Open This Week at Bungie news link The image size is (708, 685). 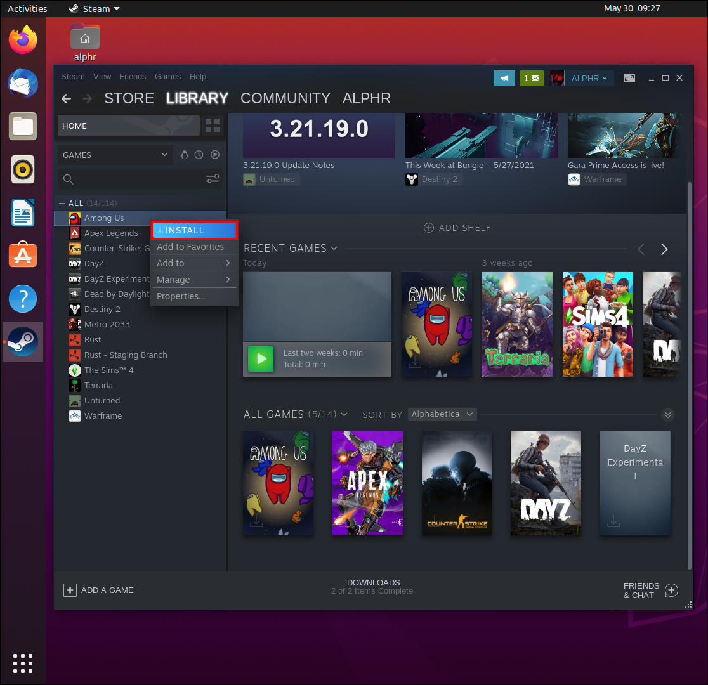(469, 166)
